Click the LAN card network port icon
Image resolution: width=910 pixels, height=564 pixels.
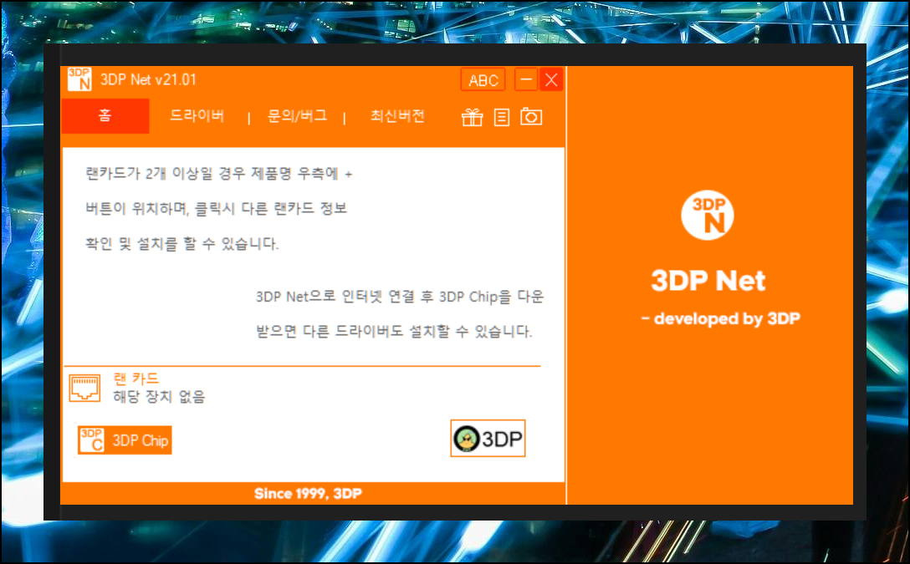(84, 388)
